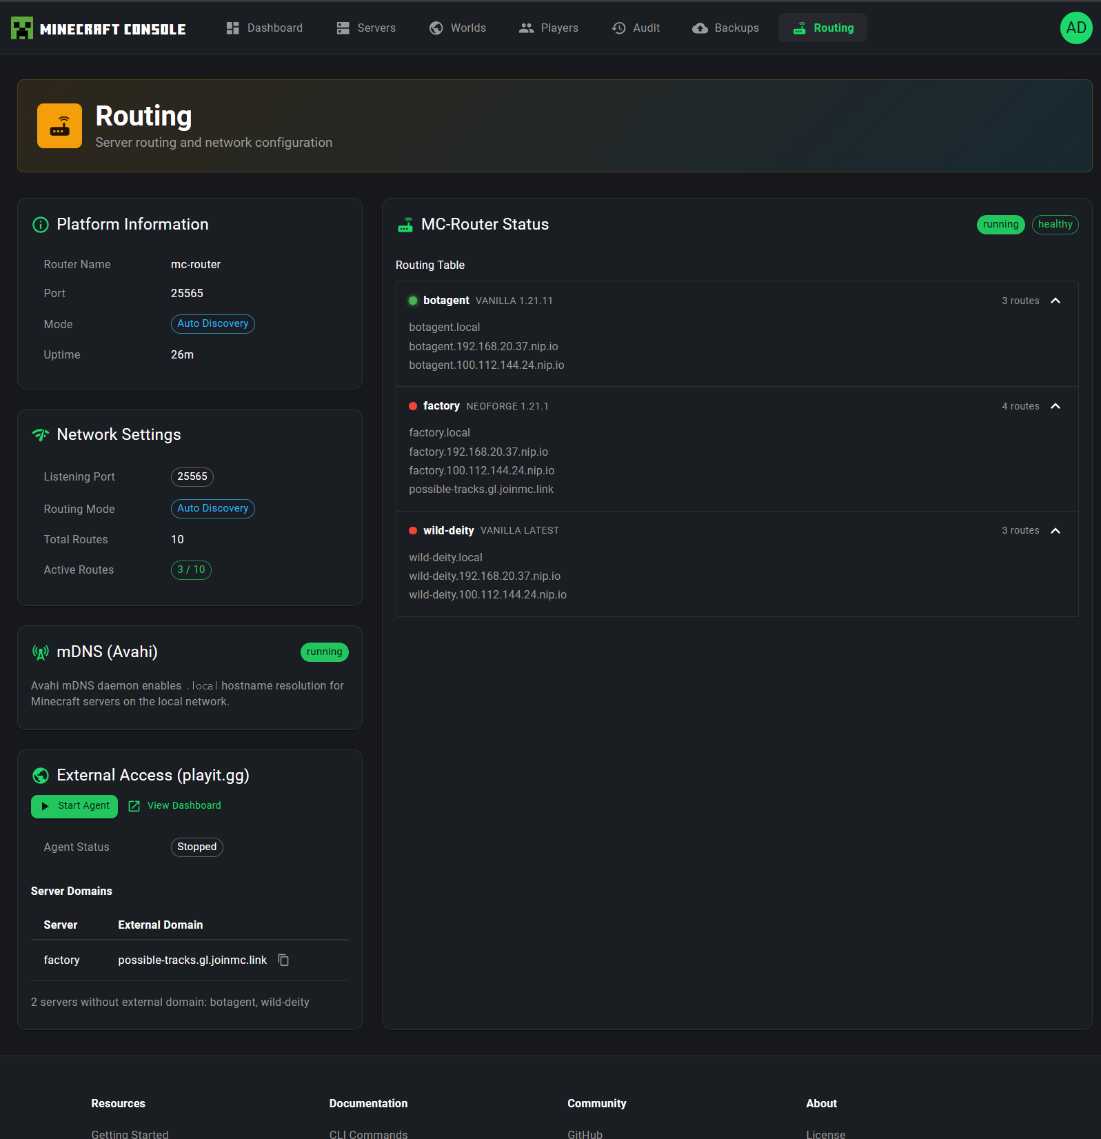Click the 4 routes count for factory
Screen dimensions: 1101x1139
pyautogui.click(x=1020, y=407)
